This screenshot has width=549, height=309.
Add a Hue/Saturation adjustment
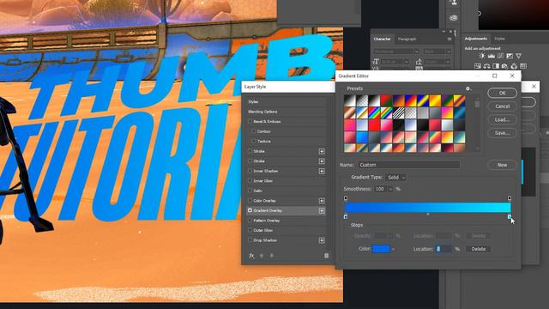(x=477, y=66)
